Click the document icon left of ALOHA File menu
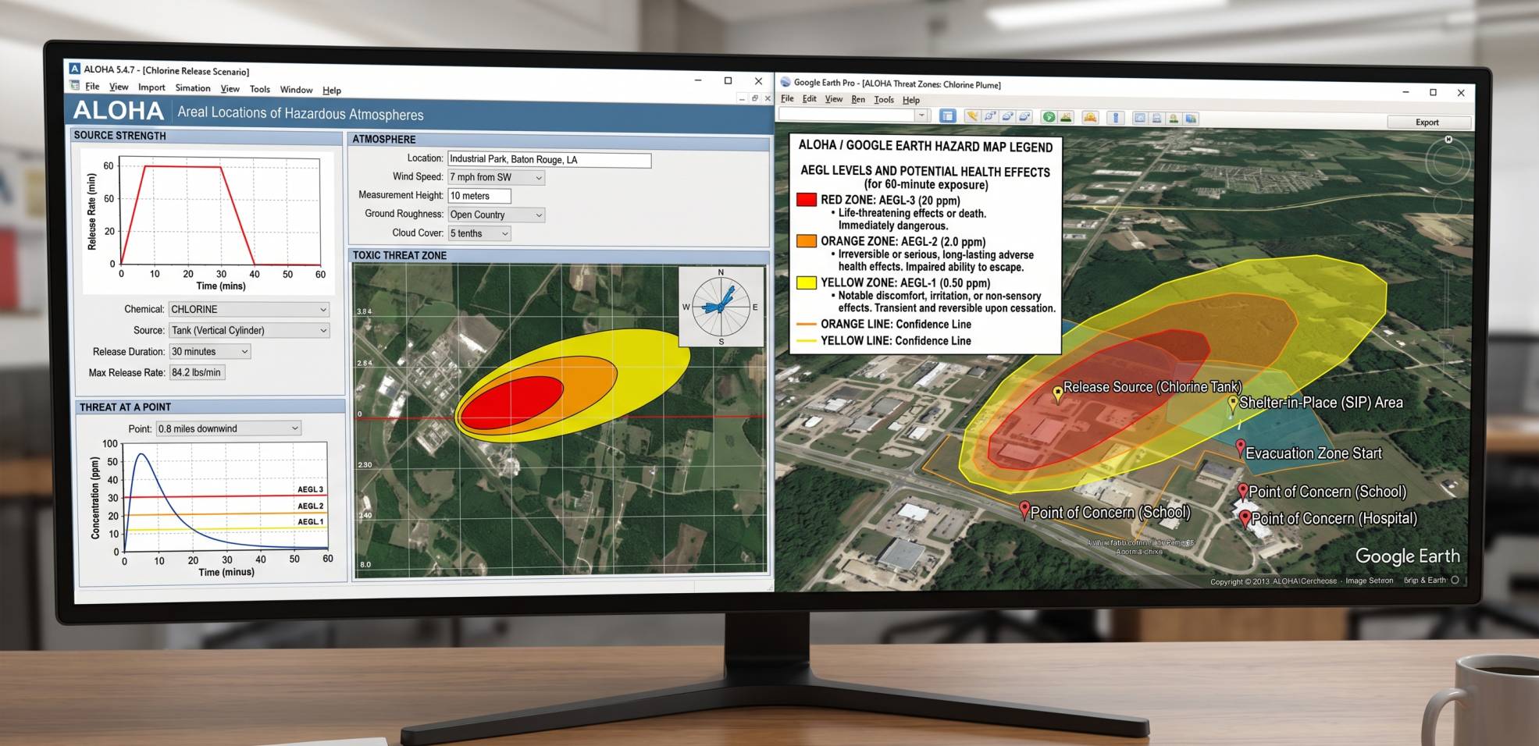The height and width of the screenshot is (746, 1539). point(75,86)
